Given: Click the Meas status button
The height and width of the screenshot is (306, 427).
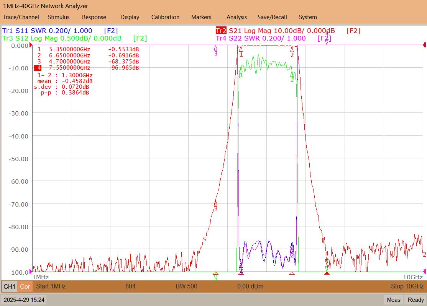Looking at the screenshot, I should click(394, 300).
